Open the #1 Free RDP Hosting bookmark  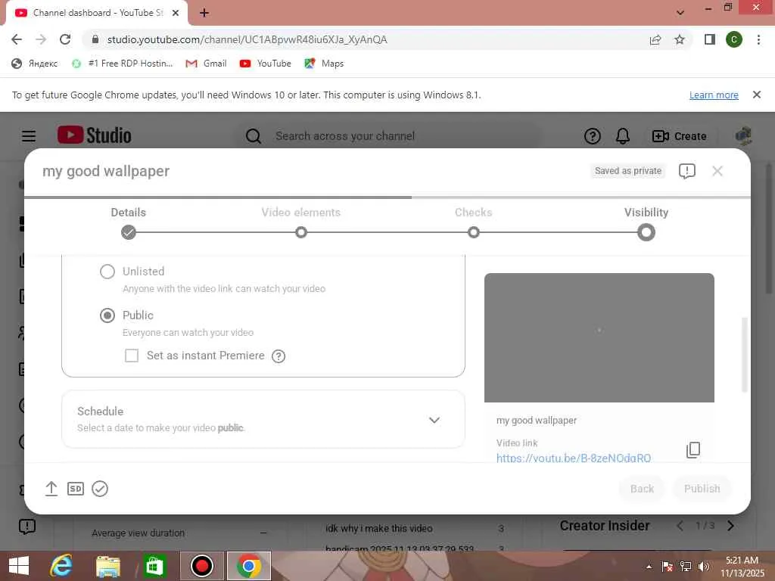coord(123,64)
